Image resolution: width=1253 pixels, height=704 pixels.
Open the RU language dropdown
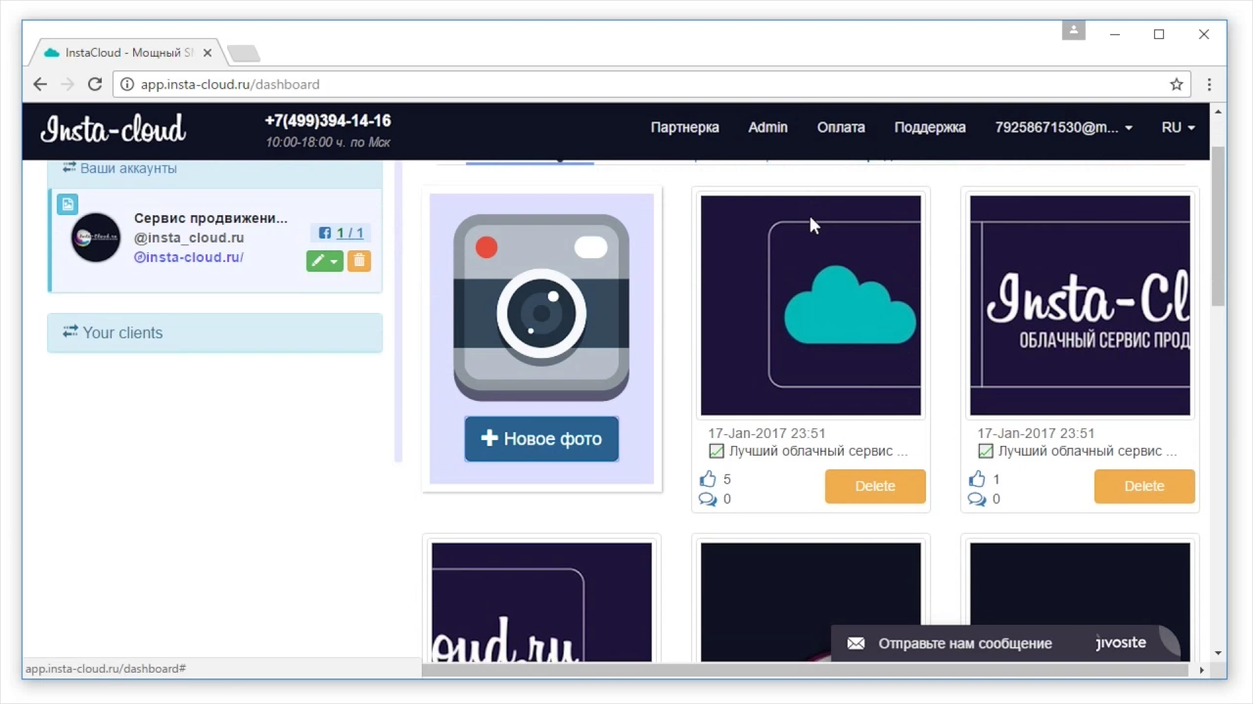(1178, 127)
